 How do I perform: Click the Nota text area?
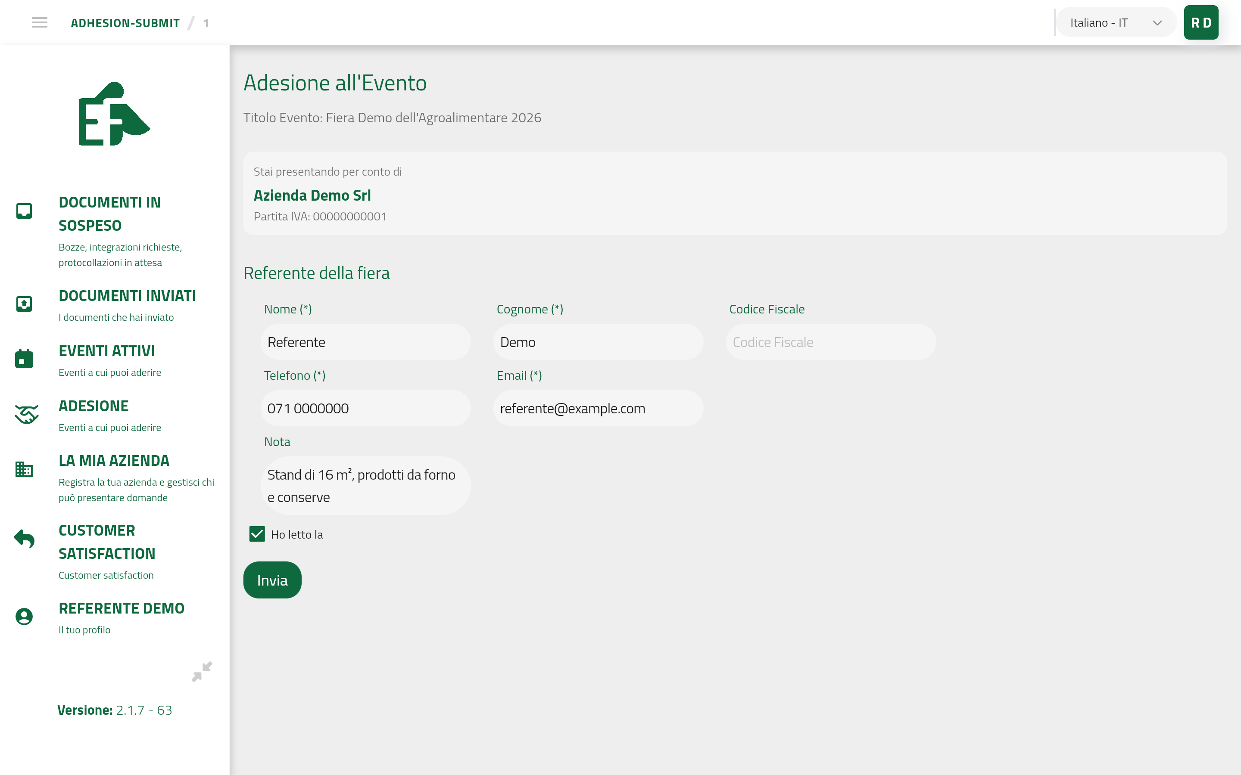(x=366, y=486)
